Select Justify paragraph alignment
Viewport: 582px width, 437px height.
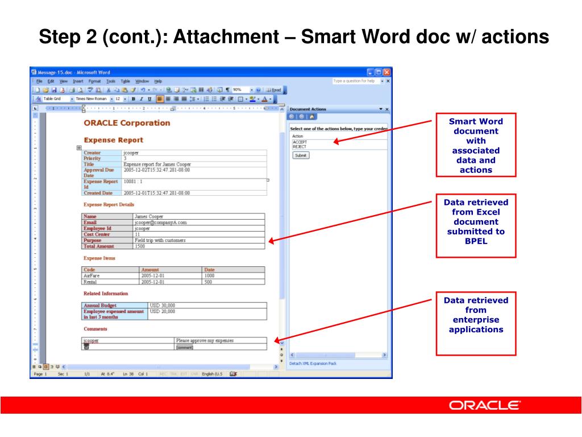click(x=184, y=99)
